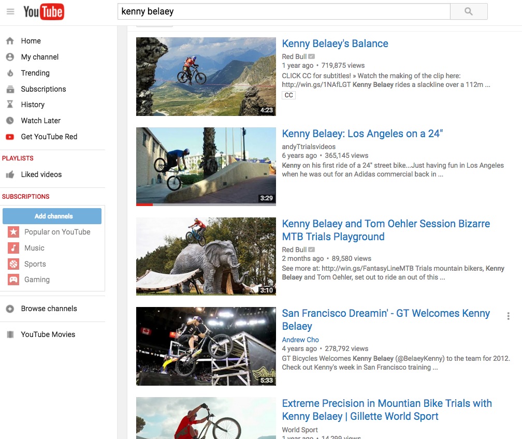Open andyTtrialsvideos channel link
Image resolution: width=522 pixels, height=439 pixels.
(309, 147)
